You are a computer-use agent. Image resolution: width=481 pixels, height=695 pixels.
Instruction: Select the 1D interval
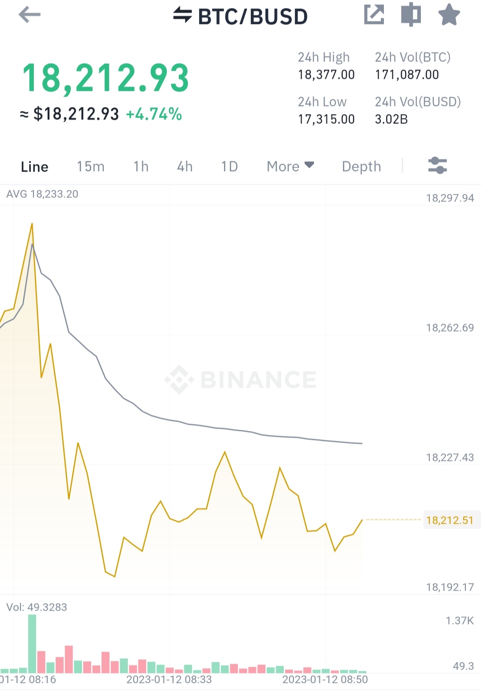pyautogui.click(x=229, y=167)
